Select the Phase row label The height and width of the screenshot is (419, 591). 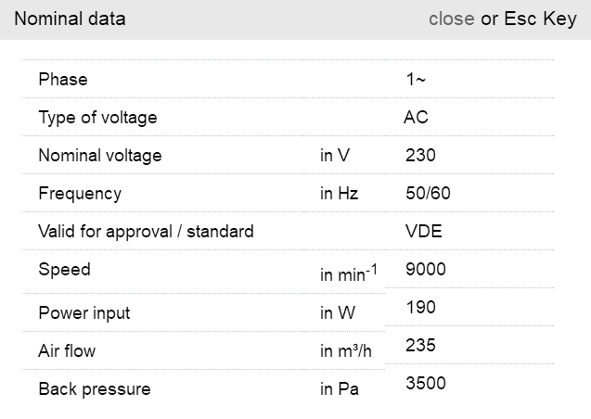click(63, 80)
